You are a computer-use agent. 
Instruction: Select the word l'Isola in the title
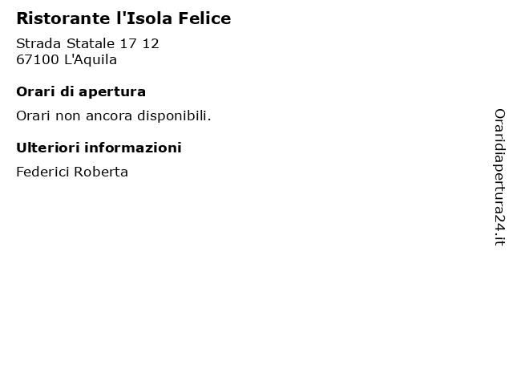(144, 18)
